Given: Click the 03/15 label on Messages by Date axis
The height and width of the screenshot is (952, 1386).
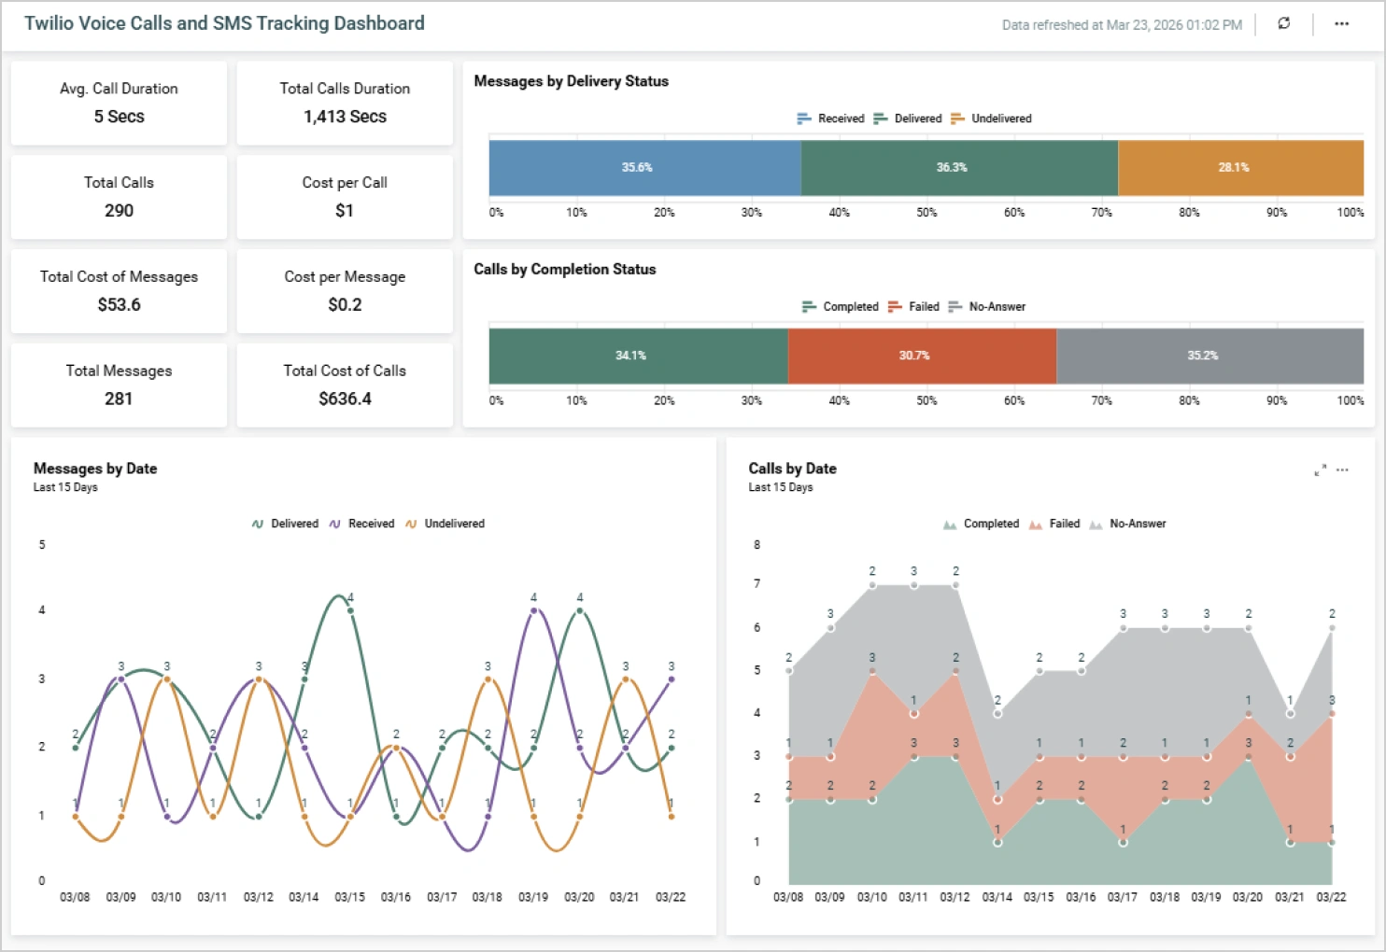Looking at the screenshot, I should [350, 897].
